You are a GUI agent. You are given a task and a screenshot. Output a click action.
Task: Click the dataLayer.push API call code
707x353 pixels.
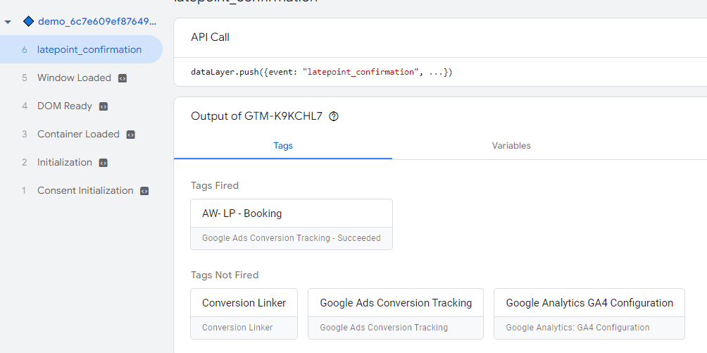coord(321,72)
